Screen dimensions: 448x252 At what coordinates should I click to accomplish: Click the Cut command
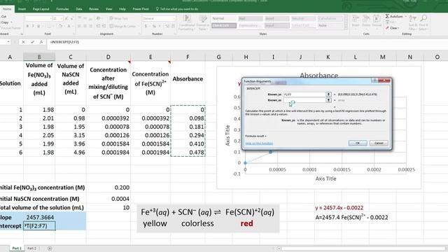3,17
